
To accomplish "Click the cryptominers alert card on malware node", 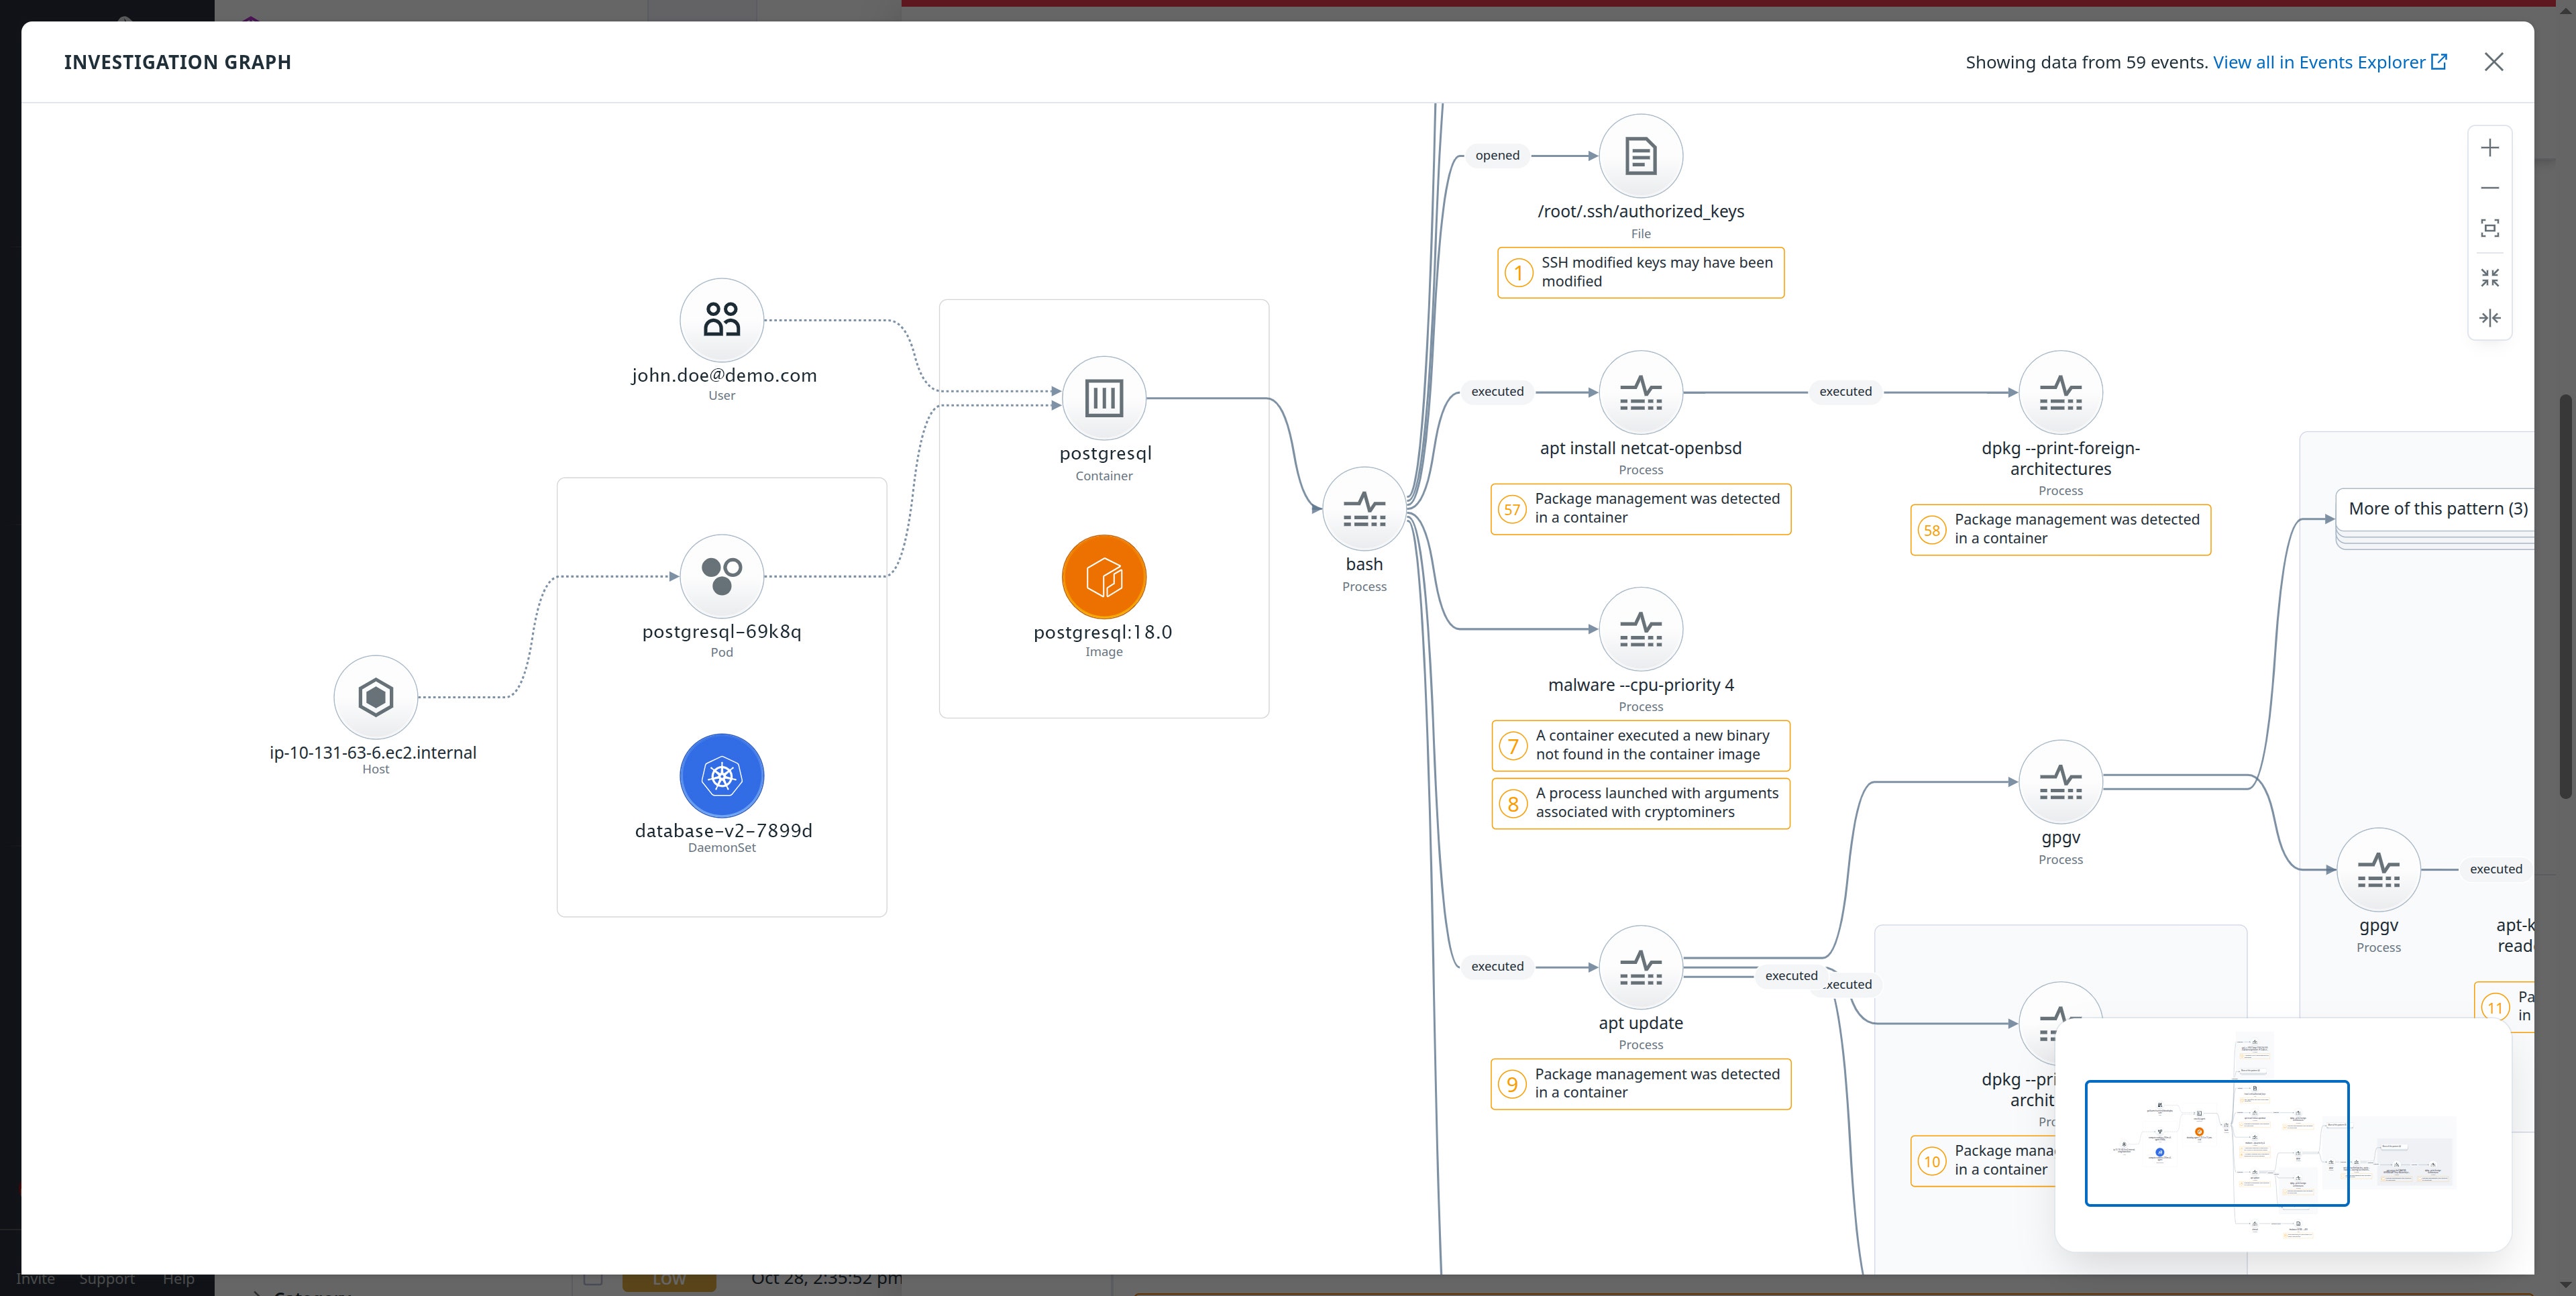I will point(1639,803).
